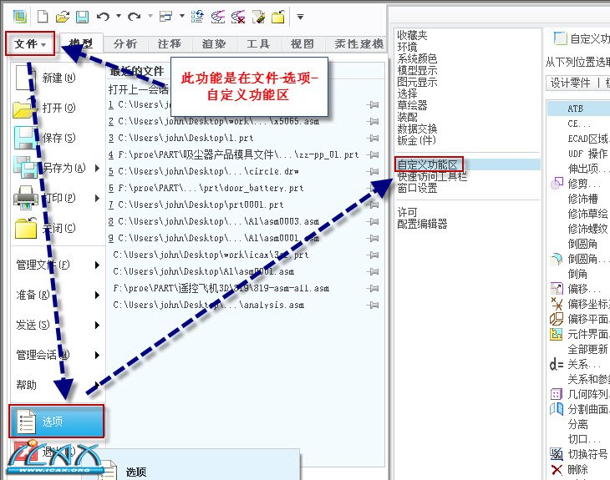Click the Save floppy icon in quick toolbar
This screenshot has height=480, width=610.
click(x=82, y=17)
